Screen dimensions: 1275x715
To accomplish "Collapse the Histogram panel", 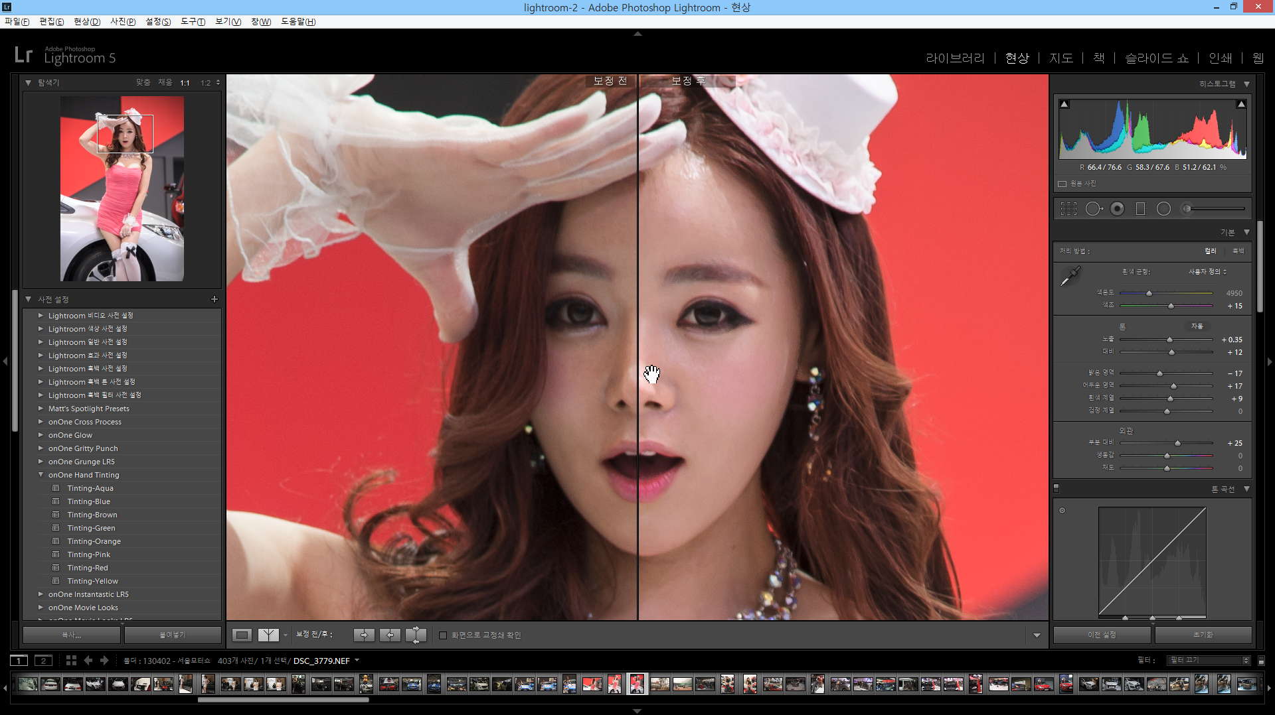I will pos(1246,84).
